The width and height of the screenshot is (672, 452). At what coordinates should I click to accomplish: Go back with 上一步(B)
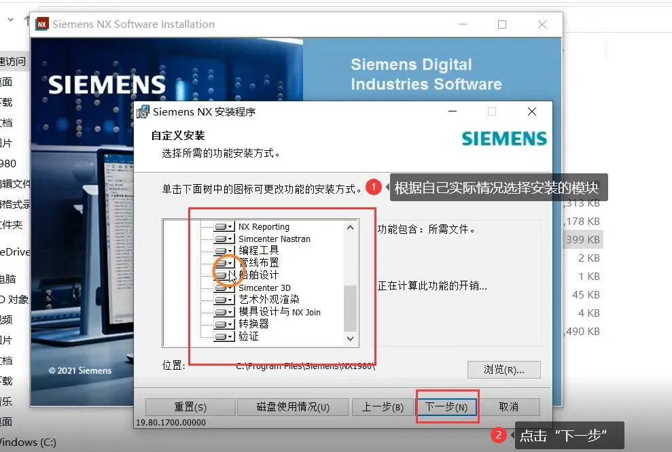383,407
